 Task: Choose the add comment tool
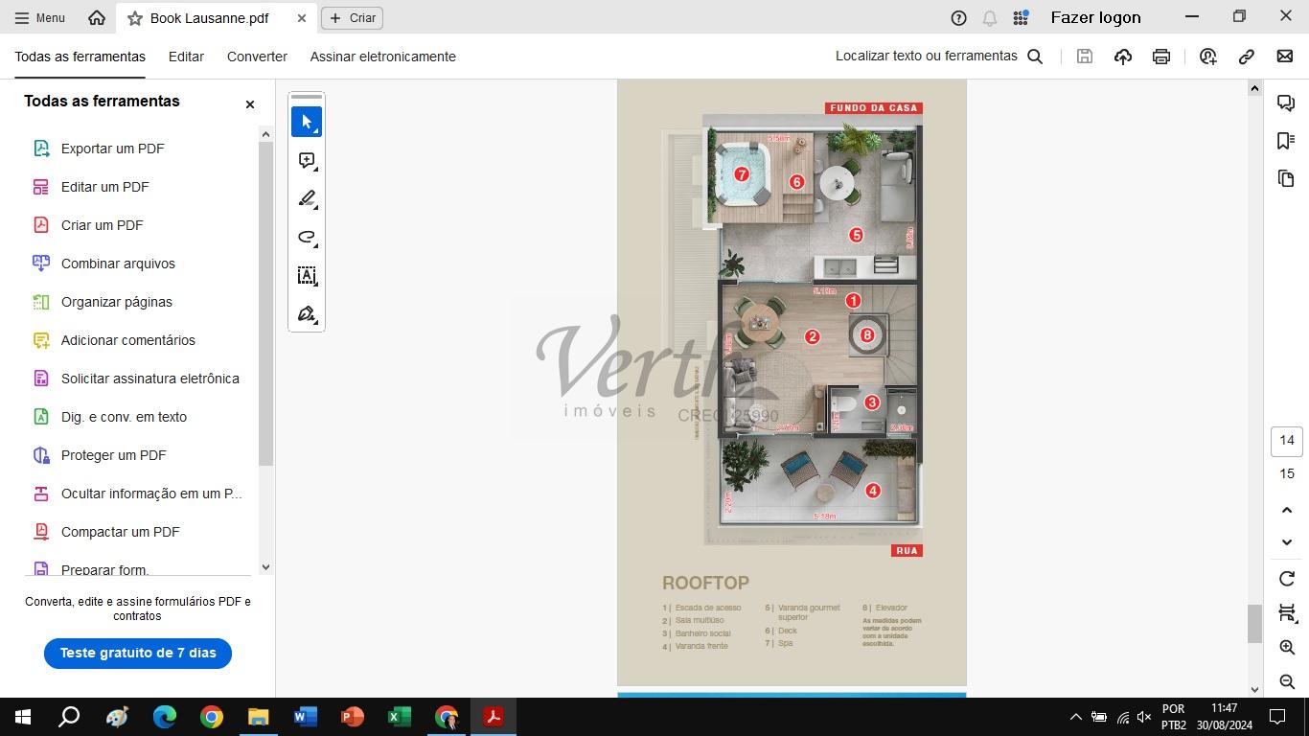pos(307,161)
